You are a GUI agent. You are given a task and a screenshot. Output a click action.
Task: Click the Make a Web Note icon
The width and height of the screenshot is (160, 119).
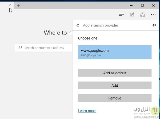132,14
